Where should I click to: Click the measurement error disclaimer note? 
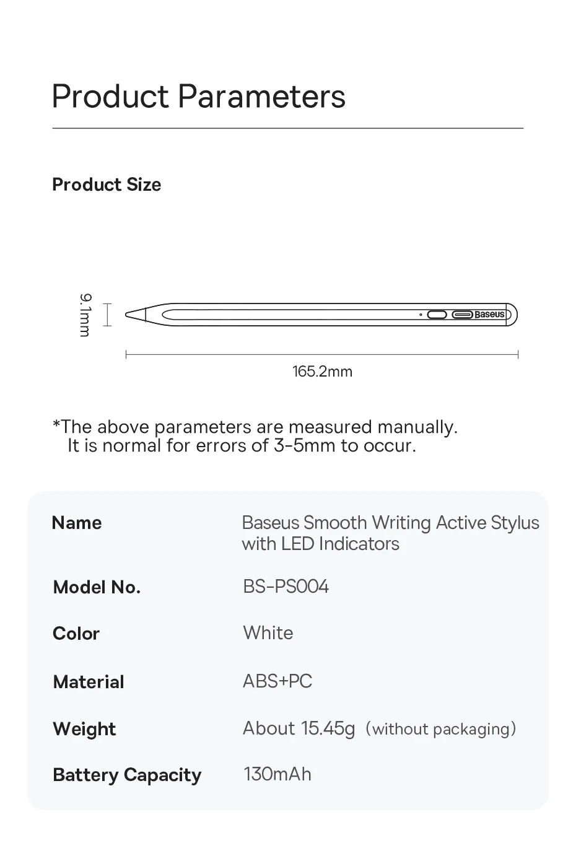255,436
